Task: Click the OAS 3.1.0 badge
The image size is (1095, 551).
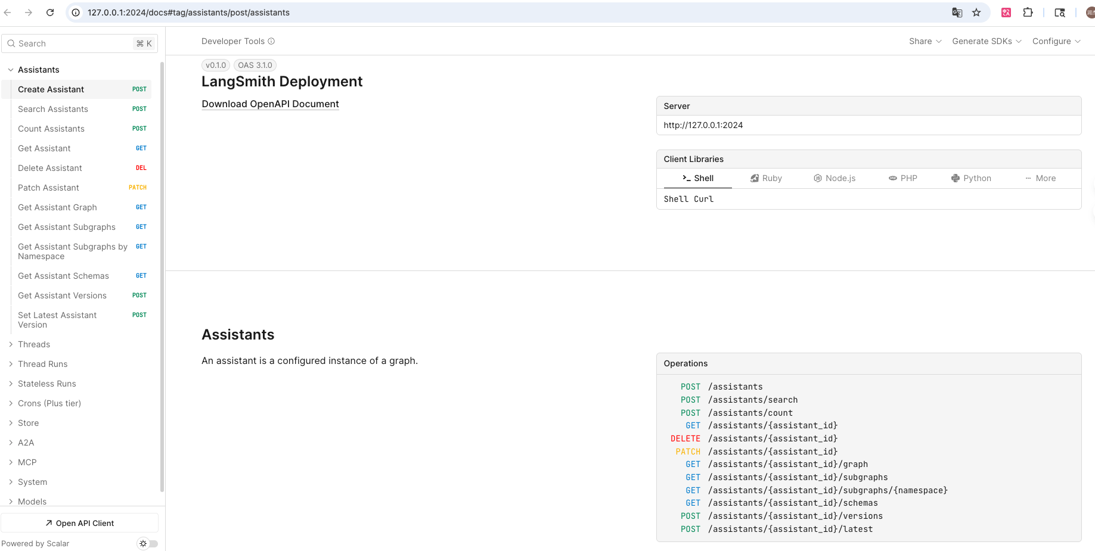Action: 255,66
